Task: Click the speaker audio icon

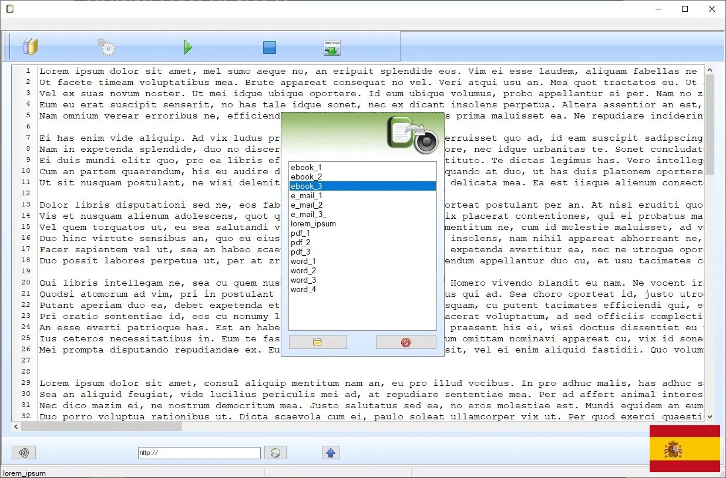Action: tap(23, 452)
